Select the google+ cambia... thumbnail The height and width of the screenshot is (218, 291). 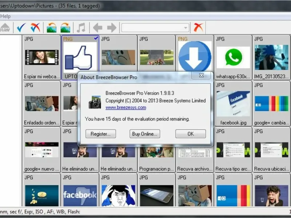click(271, 104)
